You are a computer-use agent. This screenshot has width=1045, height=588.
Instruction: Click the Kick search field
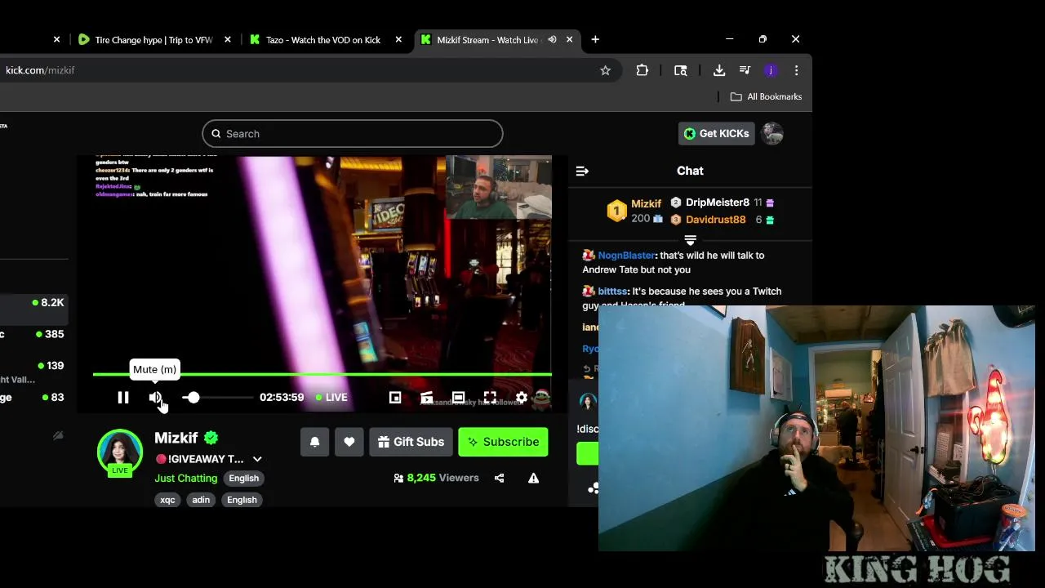[x=353, y=134]
